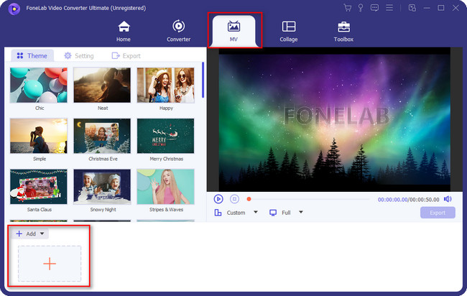Click the key register icon
The image size is (467, 296).
tap(361, 8)
